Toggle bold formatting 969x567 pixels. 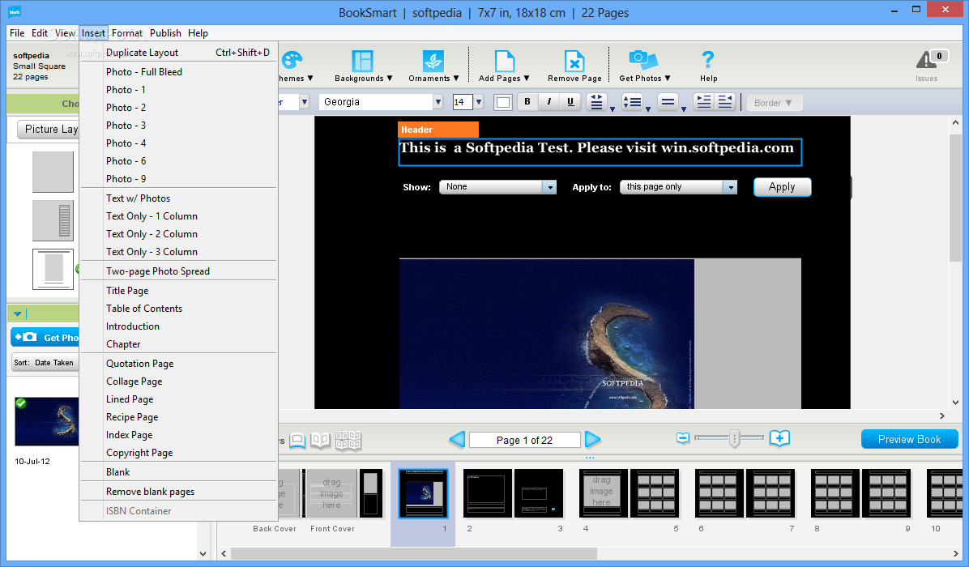527,102
